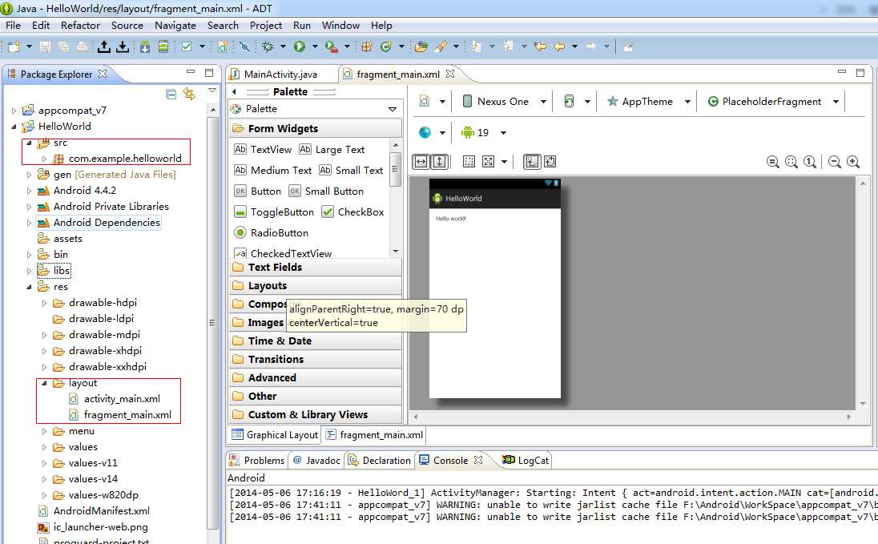Click the Emulate Real Size zoom icon
Image resolution: width=878 pixels, height=544 pixels.
(773, 162)
